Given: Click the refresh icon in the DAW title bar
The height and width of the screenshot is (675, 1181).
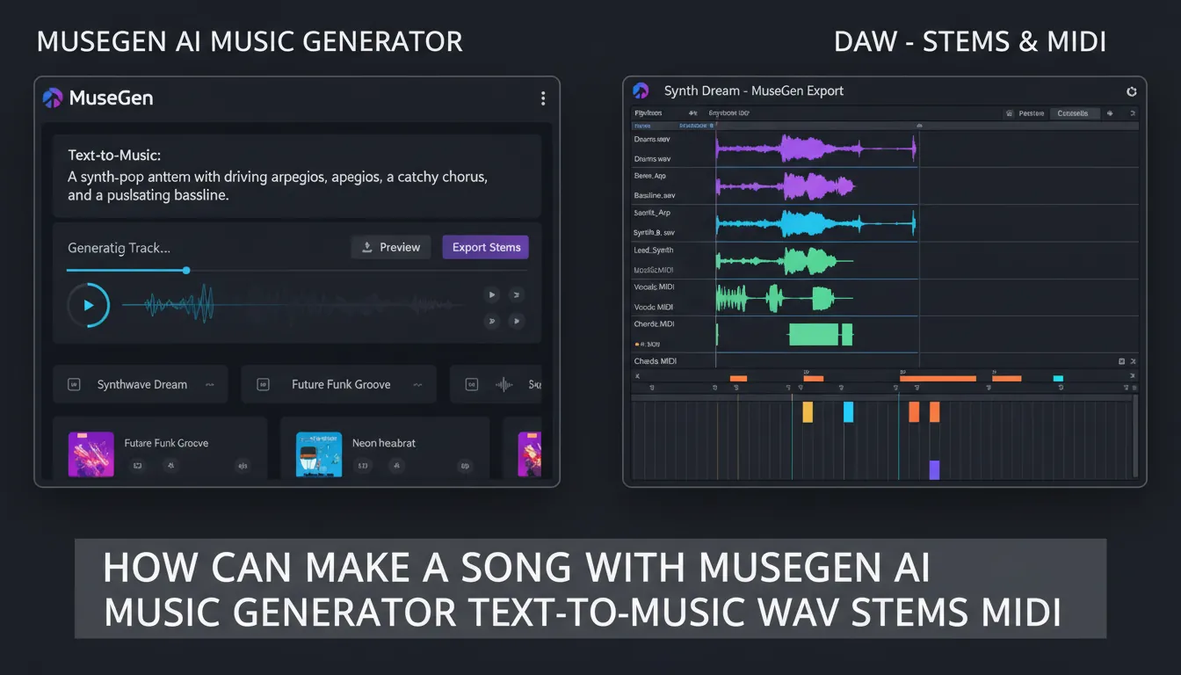Looking at the screenshot, I should click(1132, 91).
